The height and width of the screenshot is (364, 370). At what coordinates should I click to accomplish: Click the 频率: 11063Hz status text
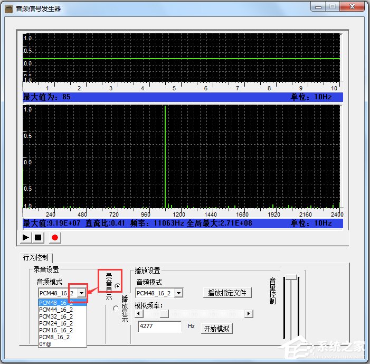click(x=157, y=223)
